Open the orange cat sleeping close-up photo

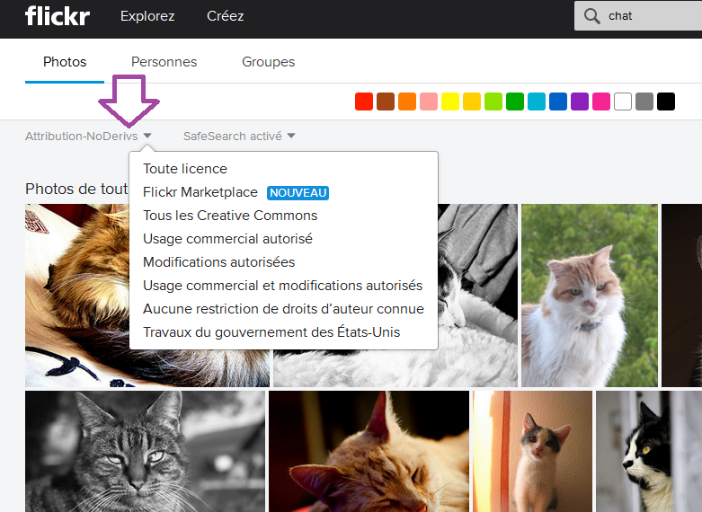(369, 451)
